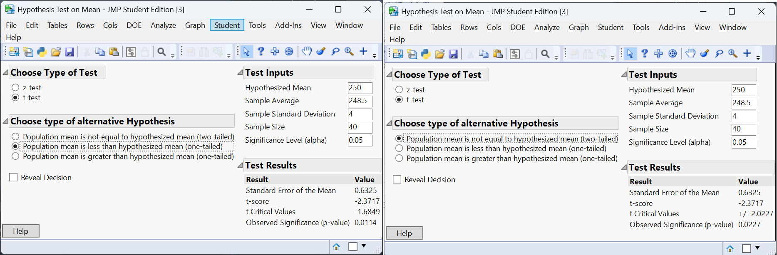Click the Help question-mark tool in right window

click(645, 53)
